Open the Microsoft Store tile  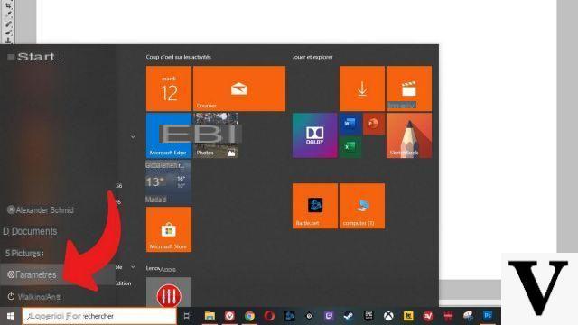pyautogui.click(x=169, y=229)
